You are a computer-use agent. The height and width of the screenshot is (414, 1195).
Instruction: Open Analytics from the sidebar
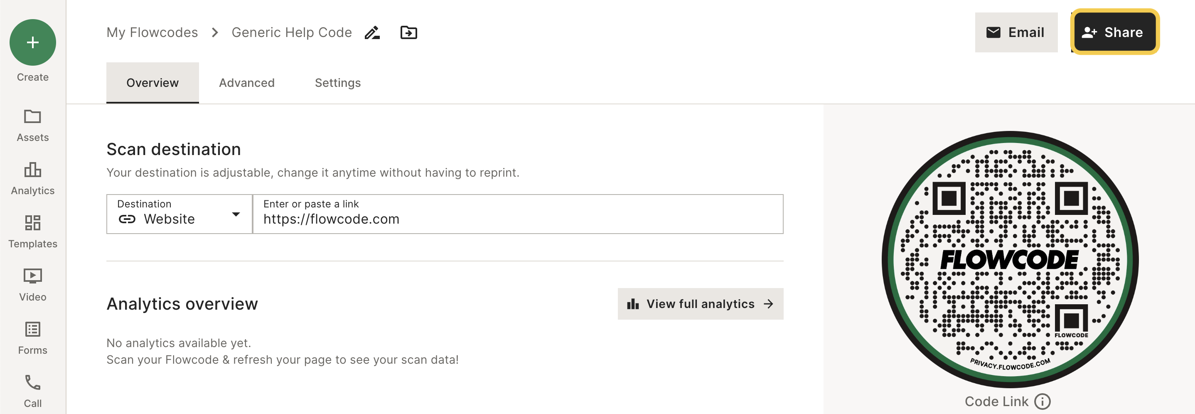[32, 179]
